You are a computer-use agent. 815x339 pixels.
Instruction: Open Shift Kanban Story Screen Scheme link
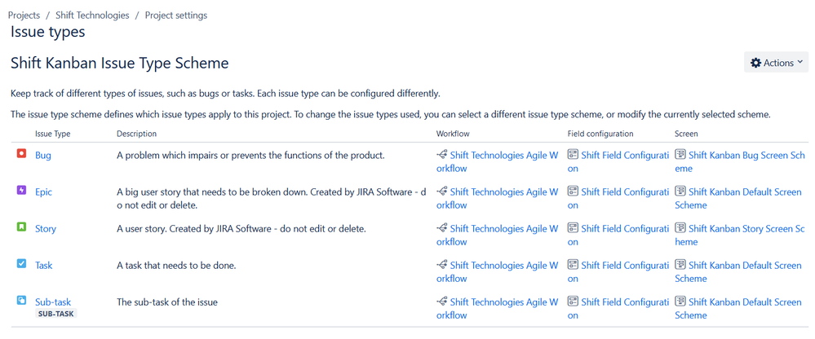click(740, 236)
